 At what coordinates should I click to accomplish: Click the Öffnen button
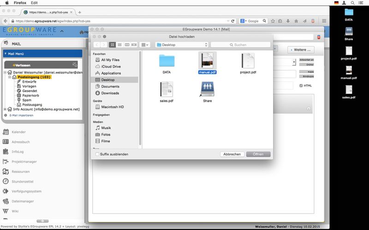pos(258,154)
